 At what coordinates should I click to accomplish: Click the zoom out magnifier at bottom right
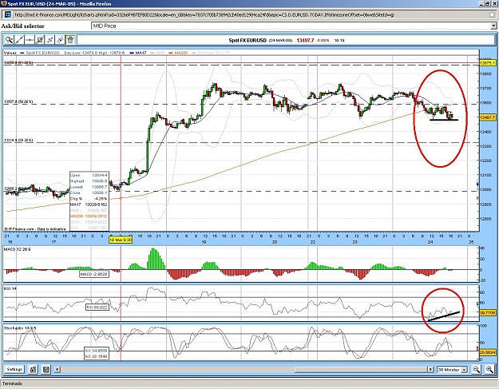(477, 369)
